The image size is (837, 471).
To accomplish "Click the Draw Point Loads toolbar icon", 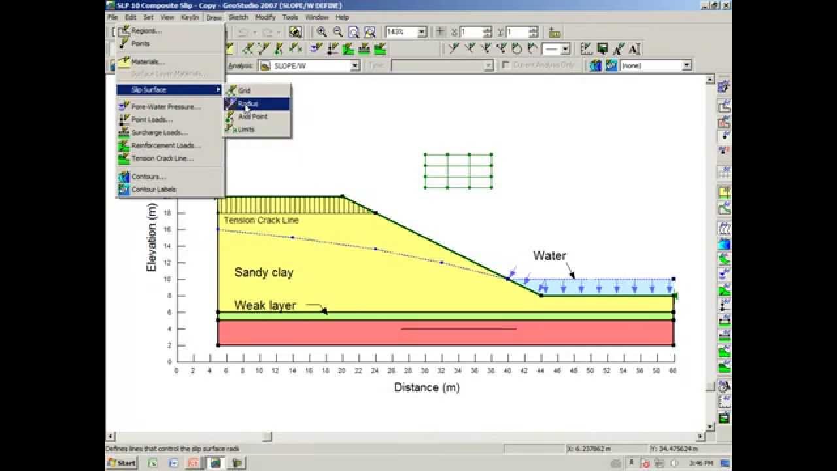I will click(332, 49).
